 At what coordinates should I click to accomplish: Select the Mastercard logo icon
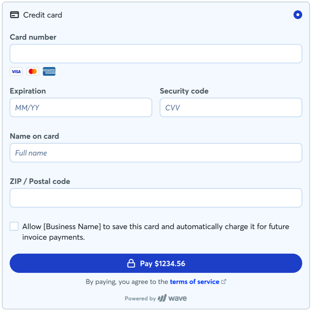[32, 71]
